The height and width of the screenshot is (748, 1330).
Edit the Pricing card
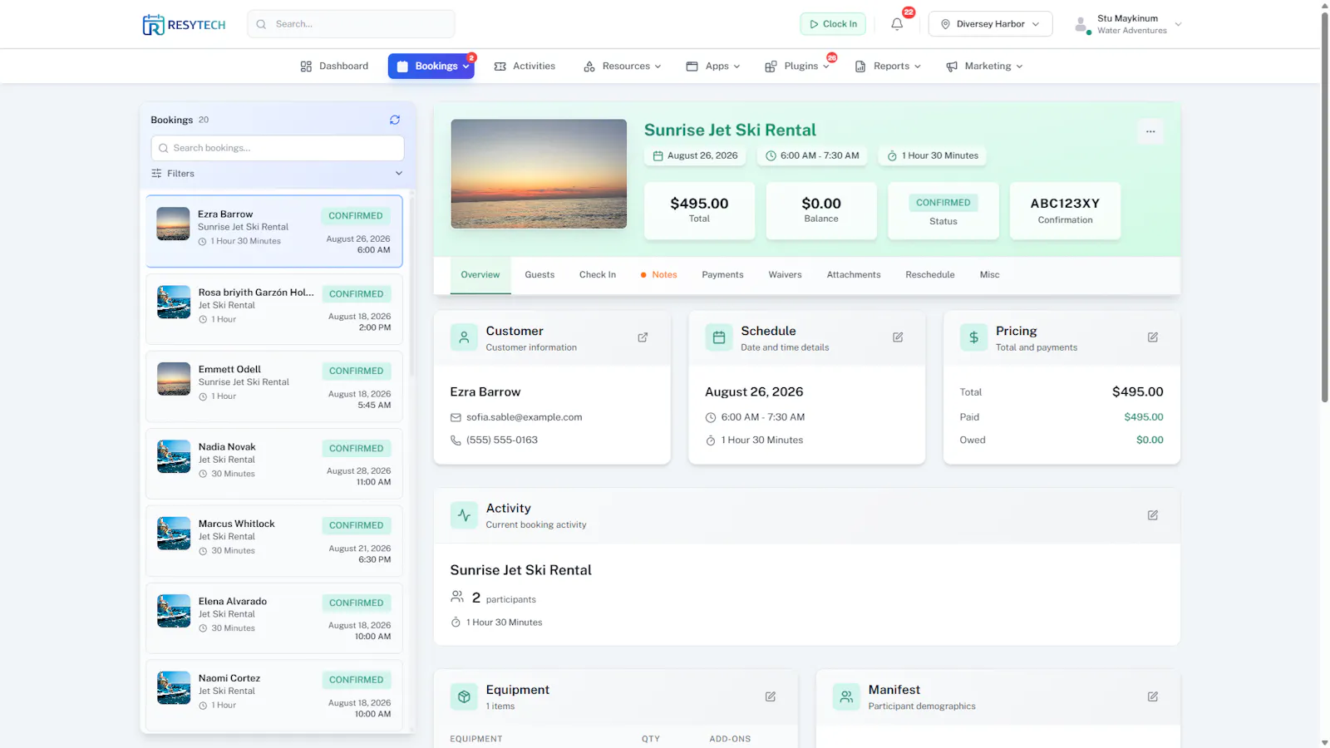tap(1153, 337)
